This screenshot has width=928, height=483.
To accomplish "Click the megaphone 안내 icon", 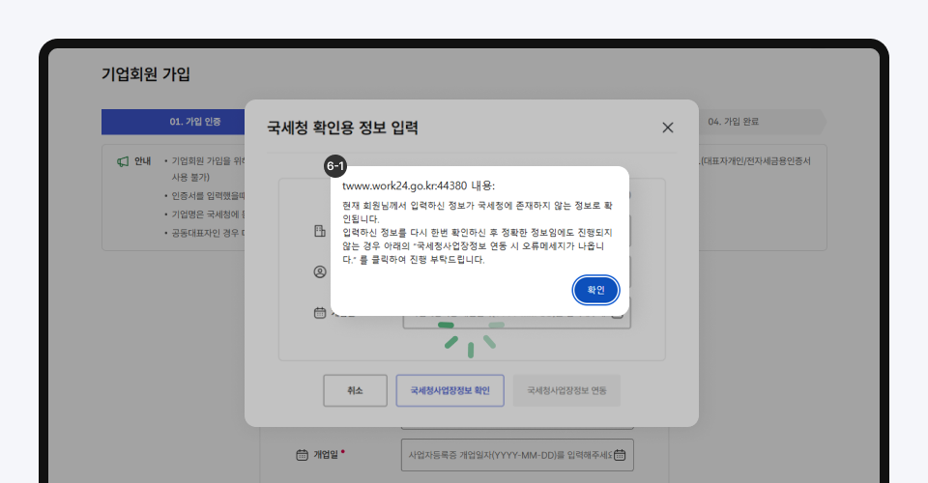I will point(123,161).
